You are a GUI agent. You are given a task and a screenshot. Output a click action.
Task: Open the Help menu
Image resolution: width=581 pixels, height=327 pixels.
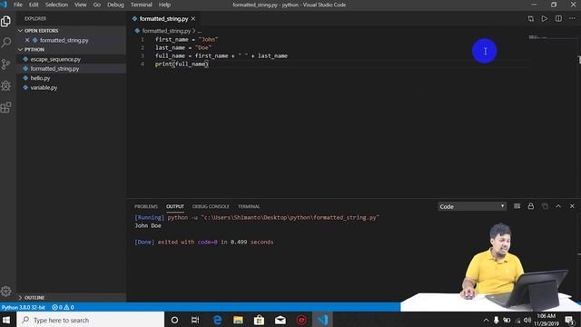[x=164, y=5]
